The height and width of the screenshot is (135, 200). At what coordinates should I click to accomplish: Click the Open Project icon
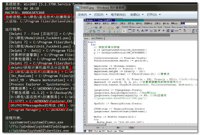coord(104,28)
